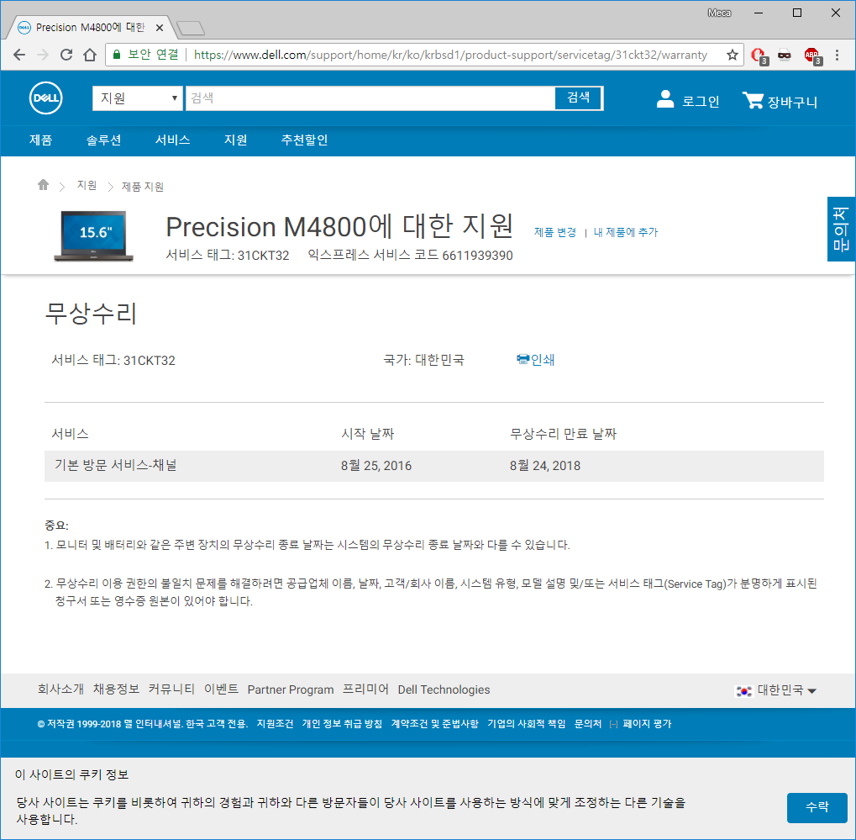Click the Partner Program footer link
This screenshot has height=840, width=856.
tap(291, 689)
